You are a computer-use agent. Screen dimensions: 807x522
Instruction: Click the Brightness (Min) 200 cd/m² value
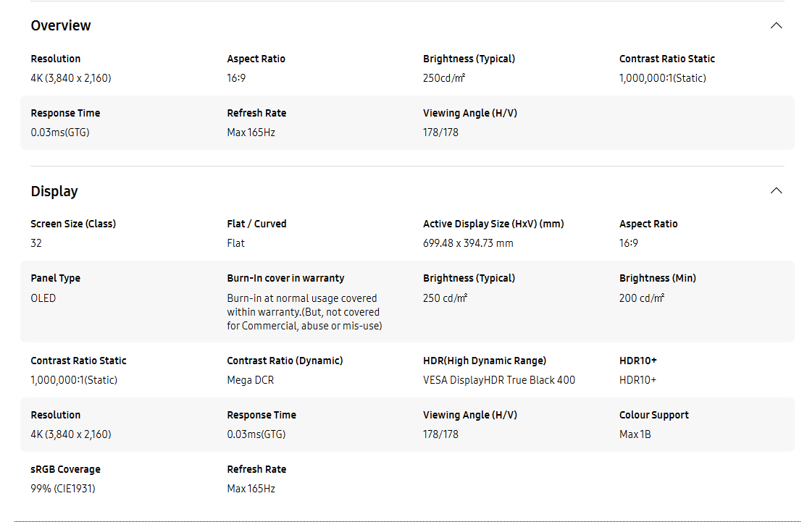pos(642,298)
